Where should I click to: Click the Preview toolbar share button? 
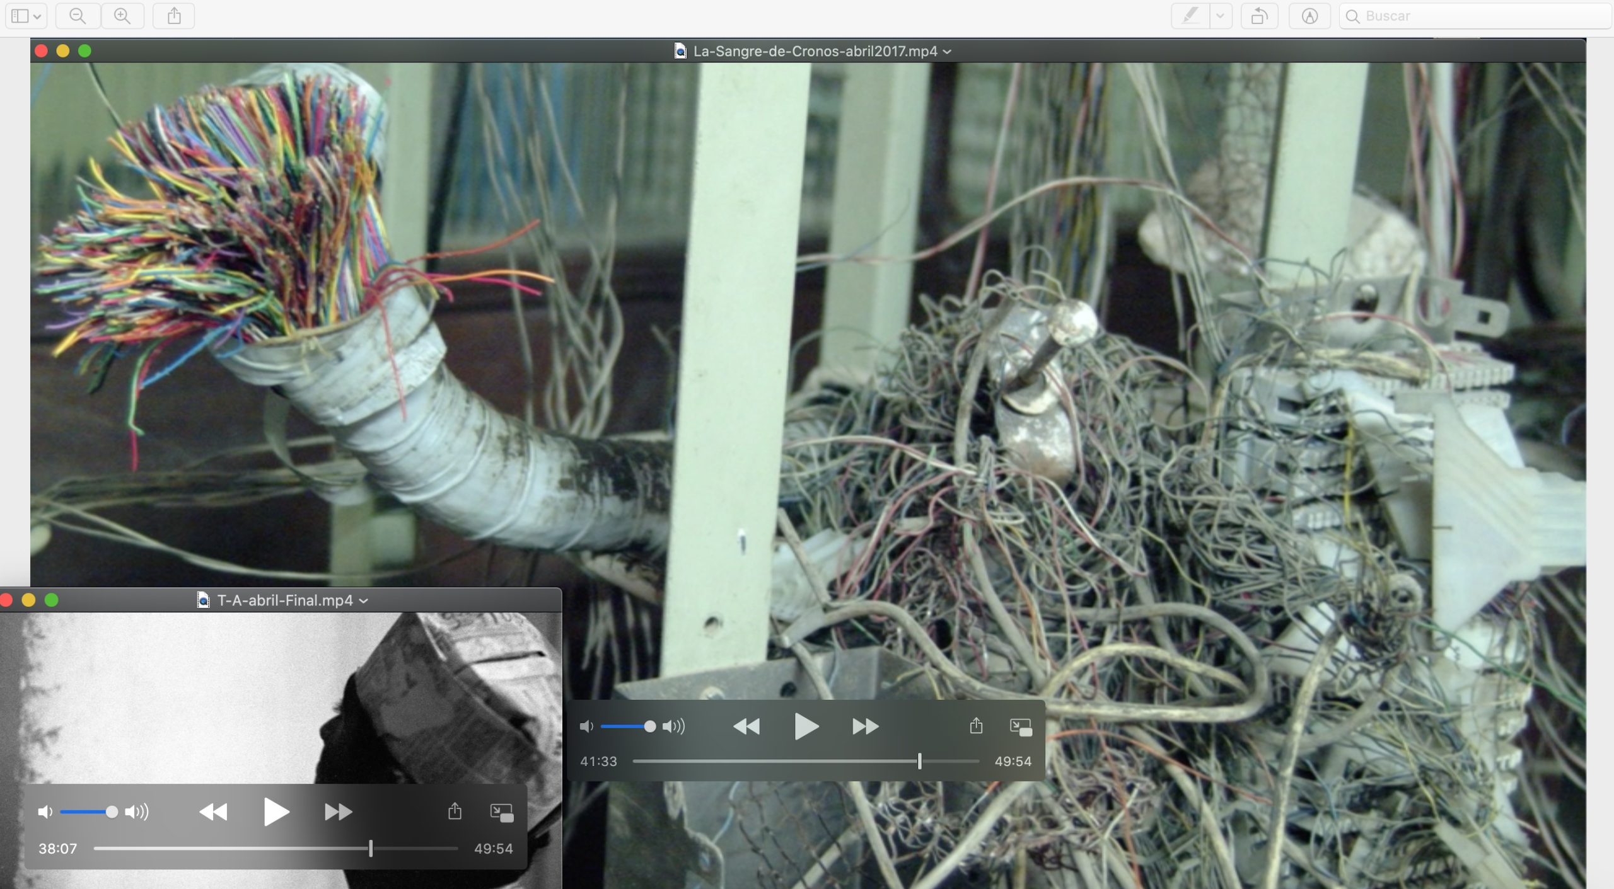174,16
